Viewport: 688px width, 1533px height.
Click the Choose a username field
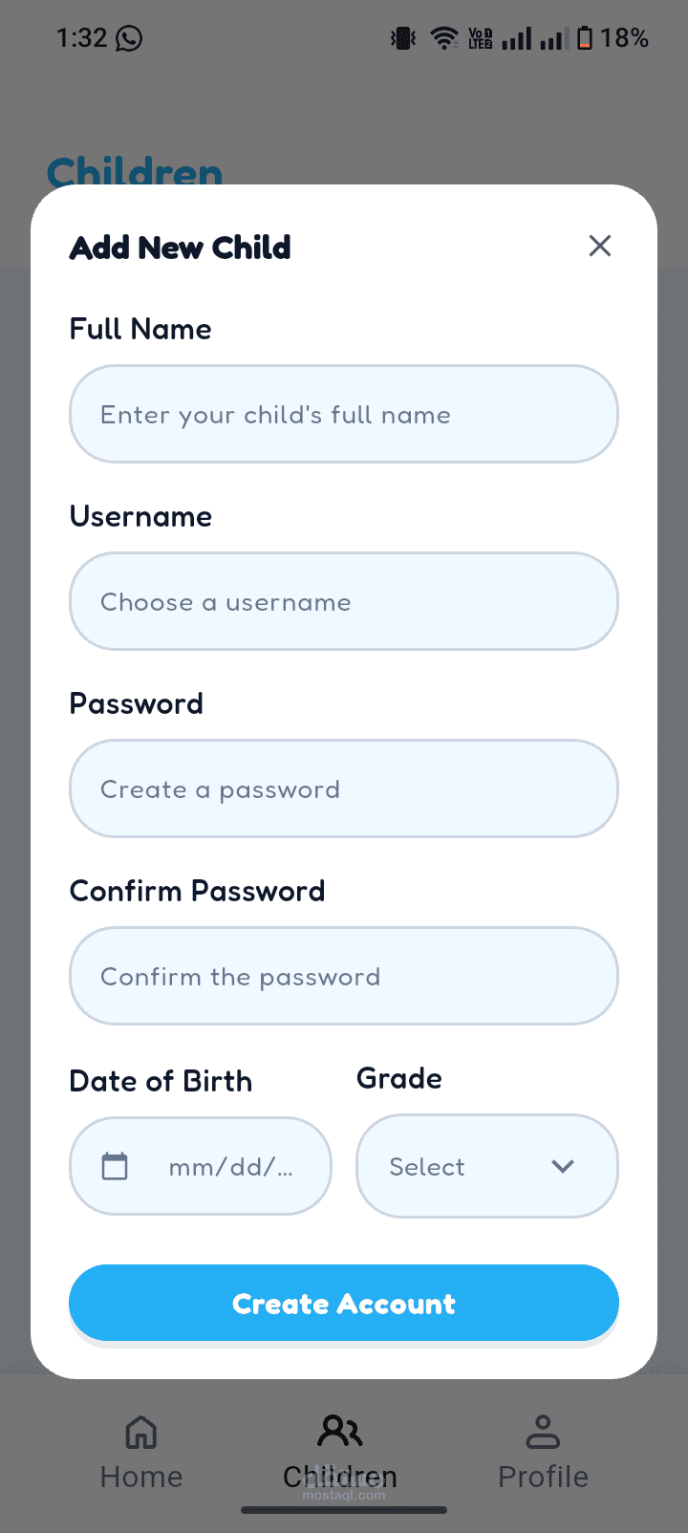(x=344, y=602)
